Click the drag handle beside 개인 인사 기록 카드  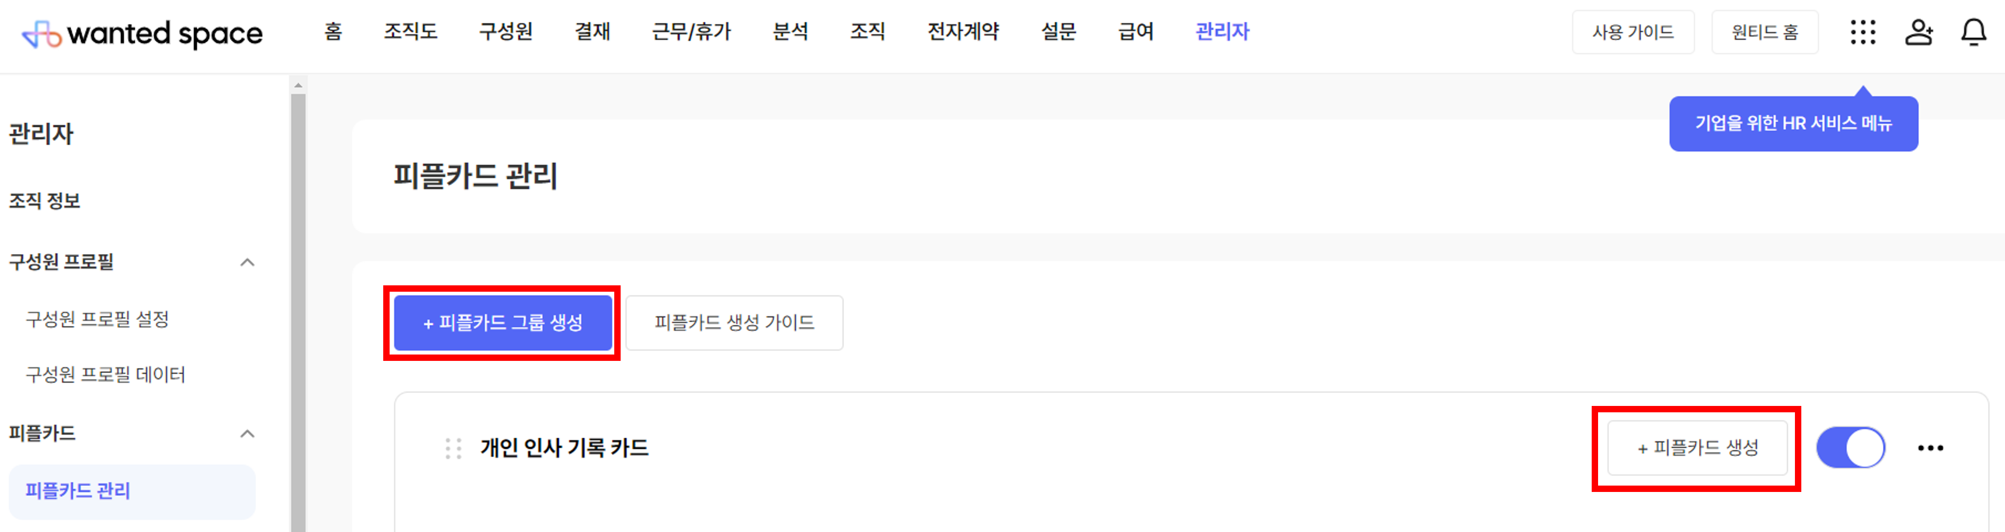tap(453, 449)
